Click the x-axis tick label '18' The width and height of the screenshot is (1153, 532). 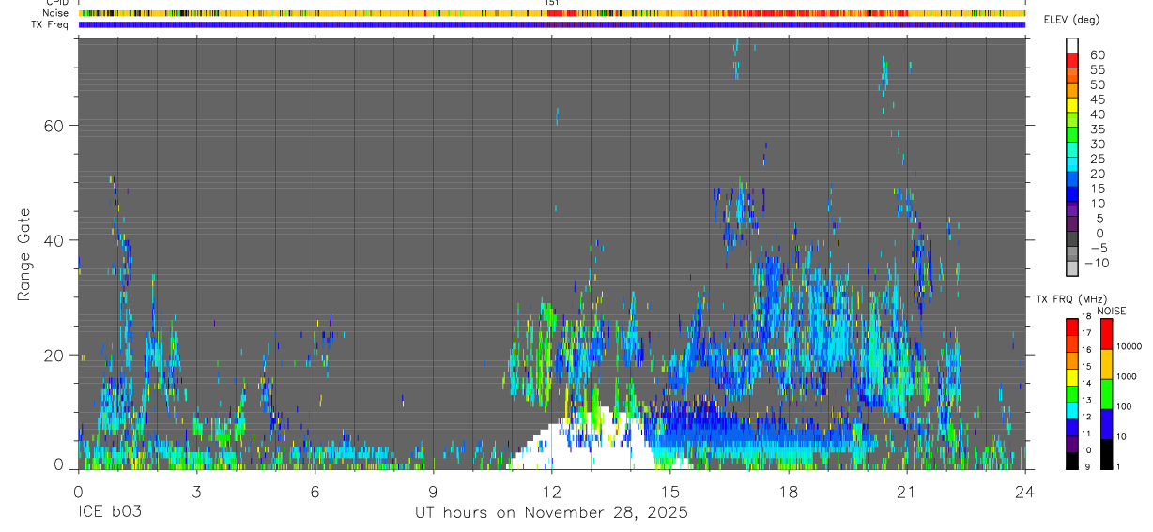pyautogui.click(x=789, y=492)
